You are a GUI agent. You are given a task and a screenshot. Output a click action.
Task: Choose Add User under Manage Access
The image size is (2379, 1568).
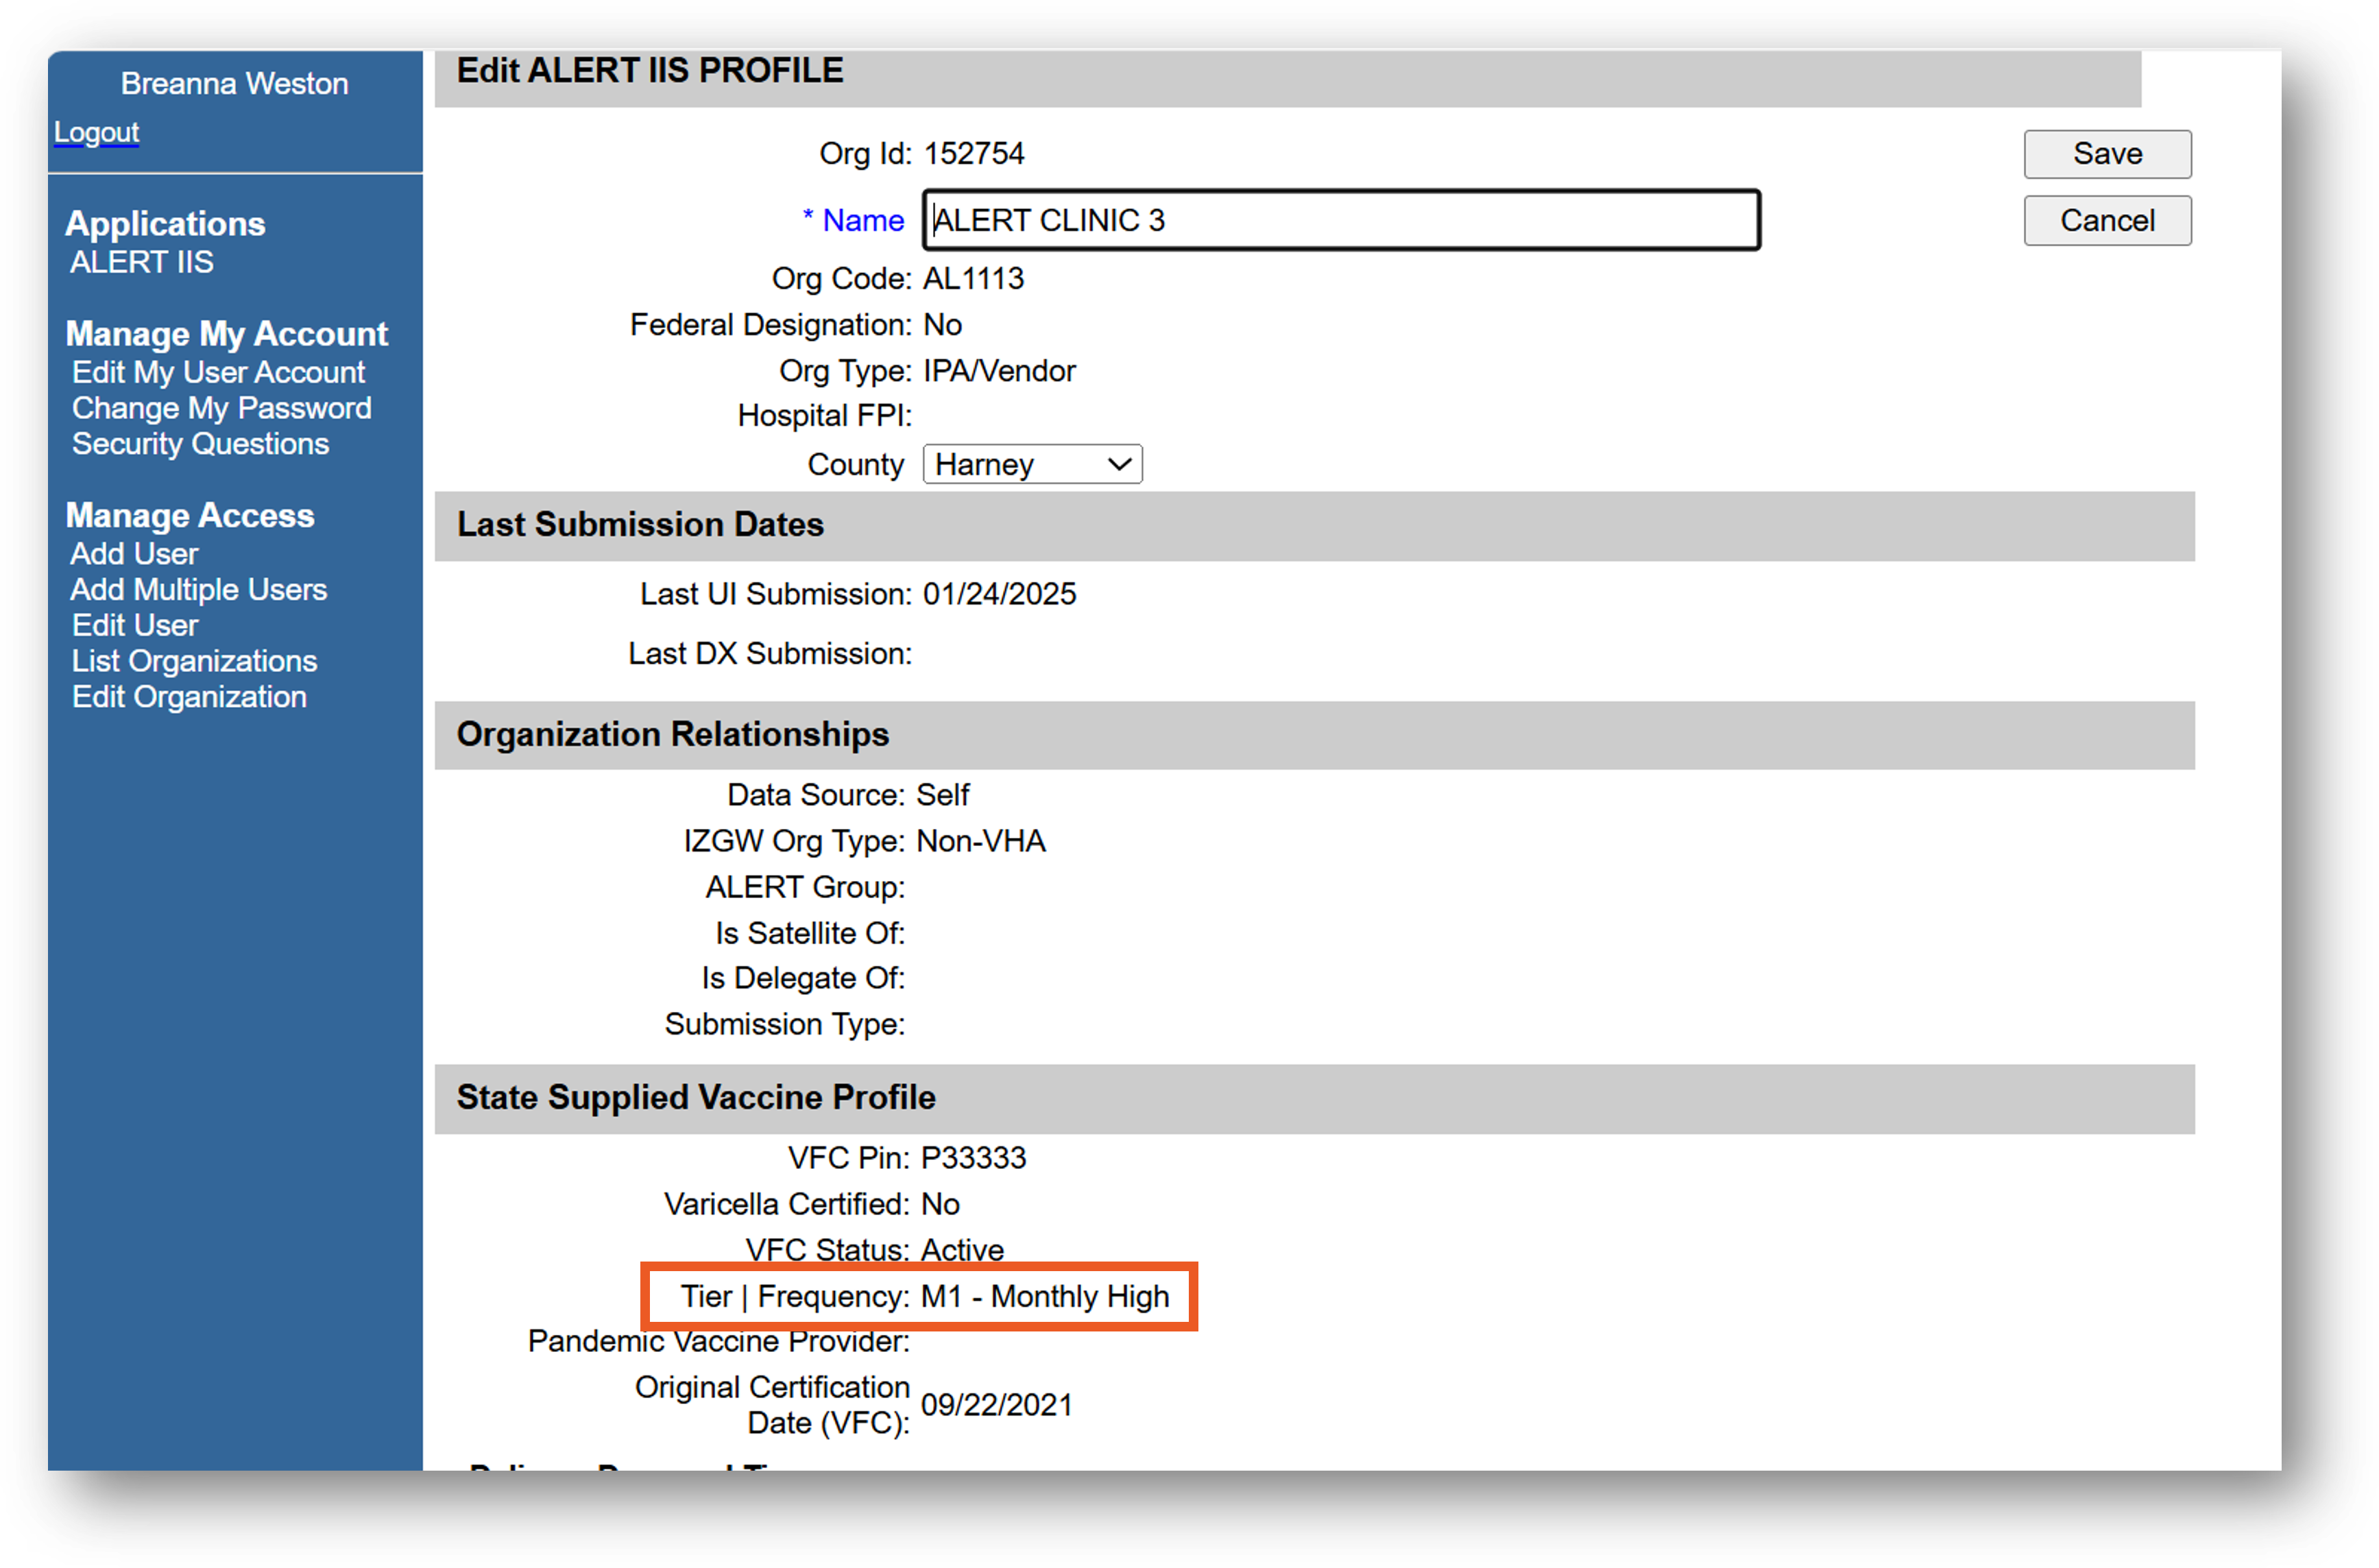tap(134, 554)
